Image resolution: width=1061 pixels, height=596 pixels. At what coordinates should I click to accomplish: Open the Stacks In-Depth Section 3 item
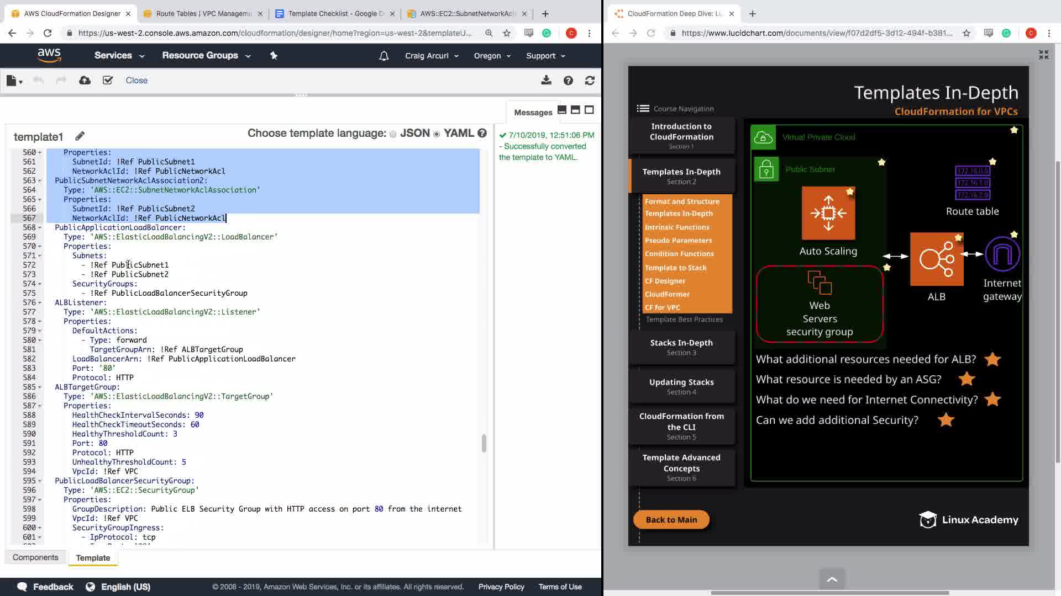pyautogui.click(x=681, y=347)
